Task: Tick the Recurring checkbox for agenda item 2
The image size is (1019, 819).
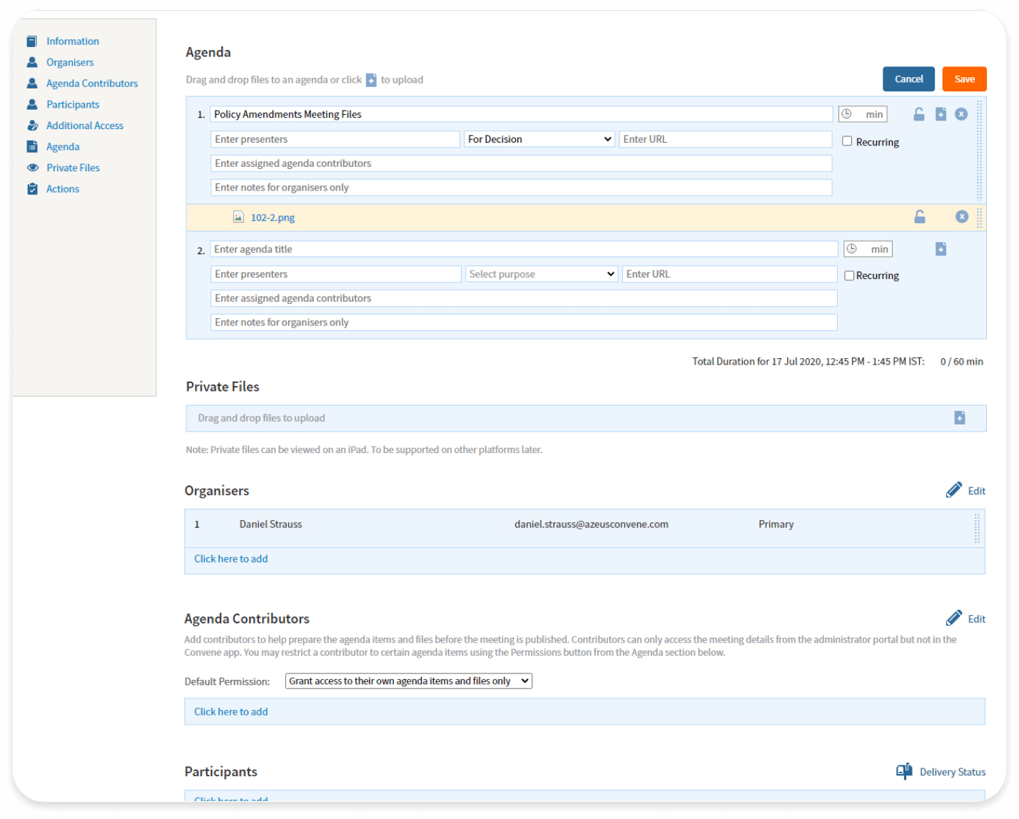Action: tap(849, 275)
